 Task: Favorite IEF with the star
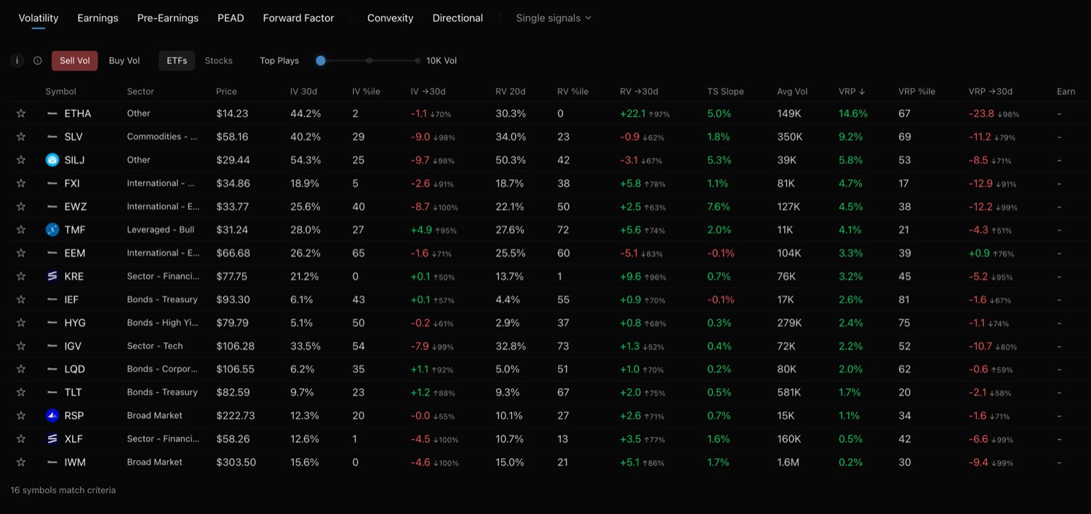[x=21, y=300]
